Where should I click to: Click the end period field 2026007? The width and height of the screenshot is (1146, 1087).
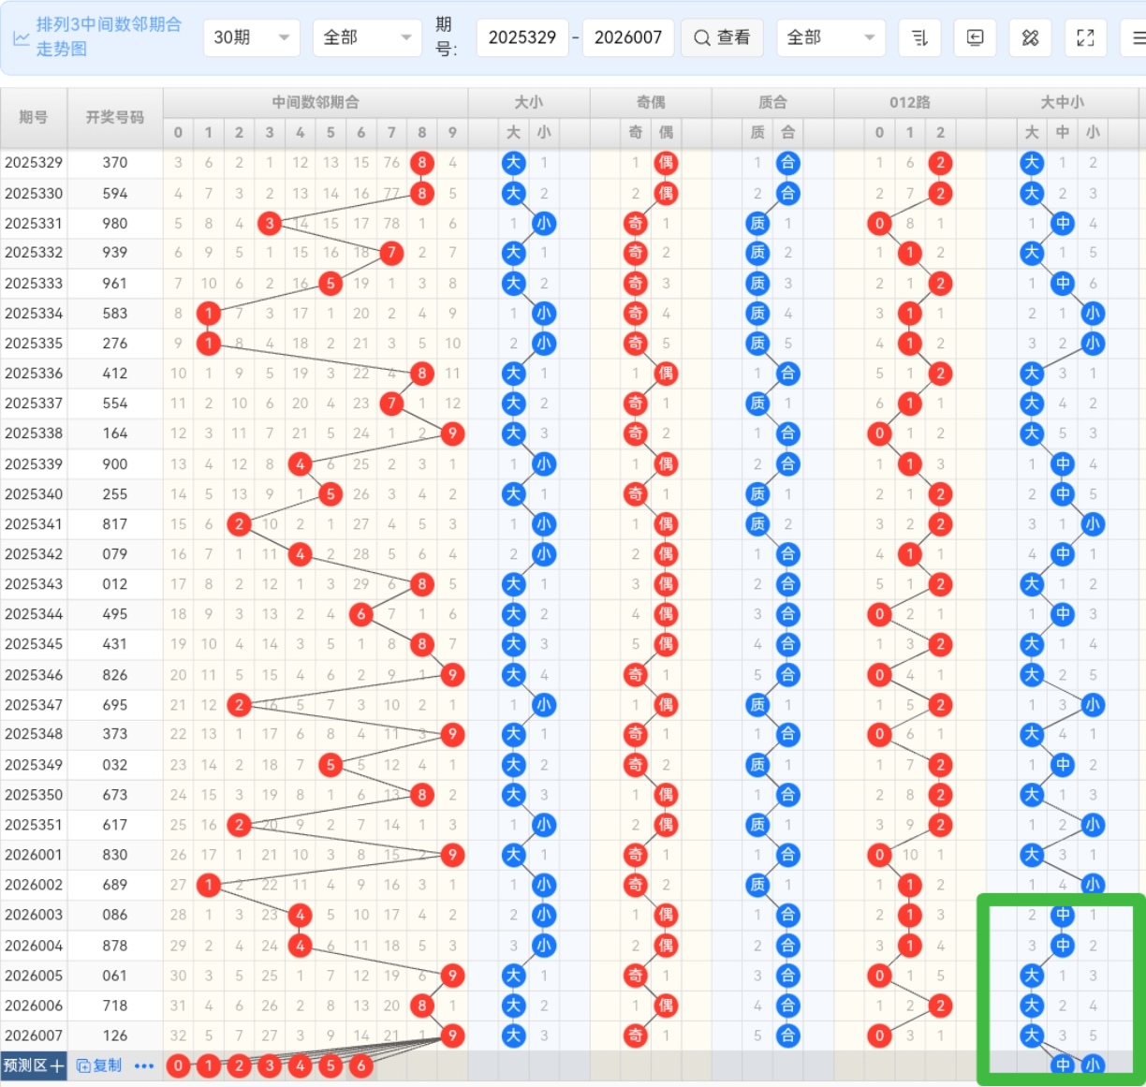click(628, 37)
